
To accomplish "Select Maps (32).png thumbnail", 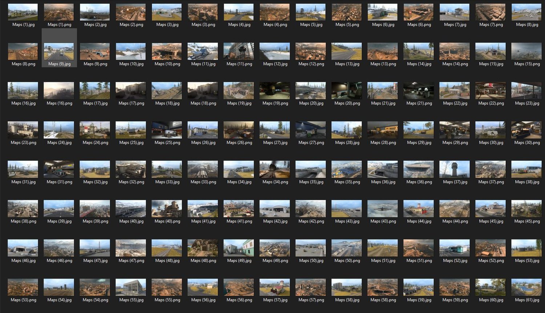I will (x=131, y=169).
